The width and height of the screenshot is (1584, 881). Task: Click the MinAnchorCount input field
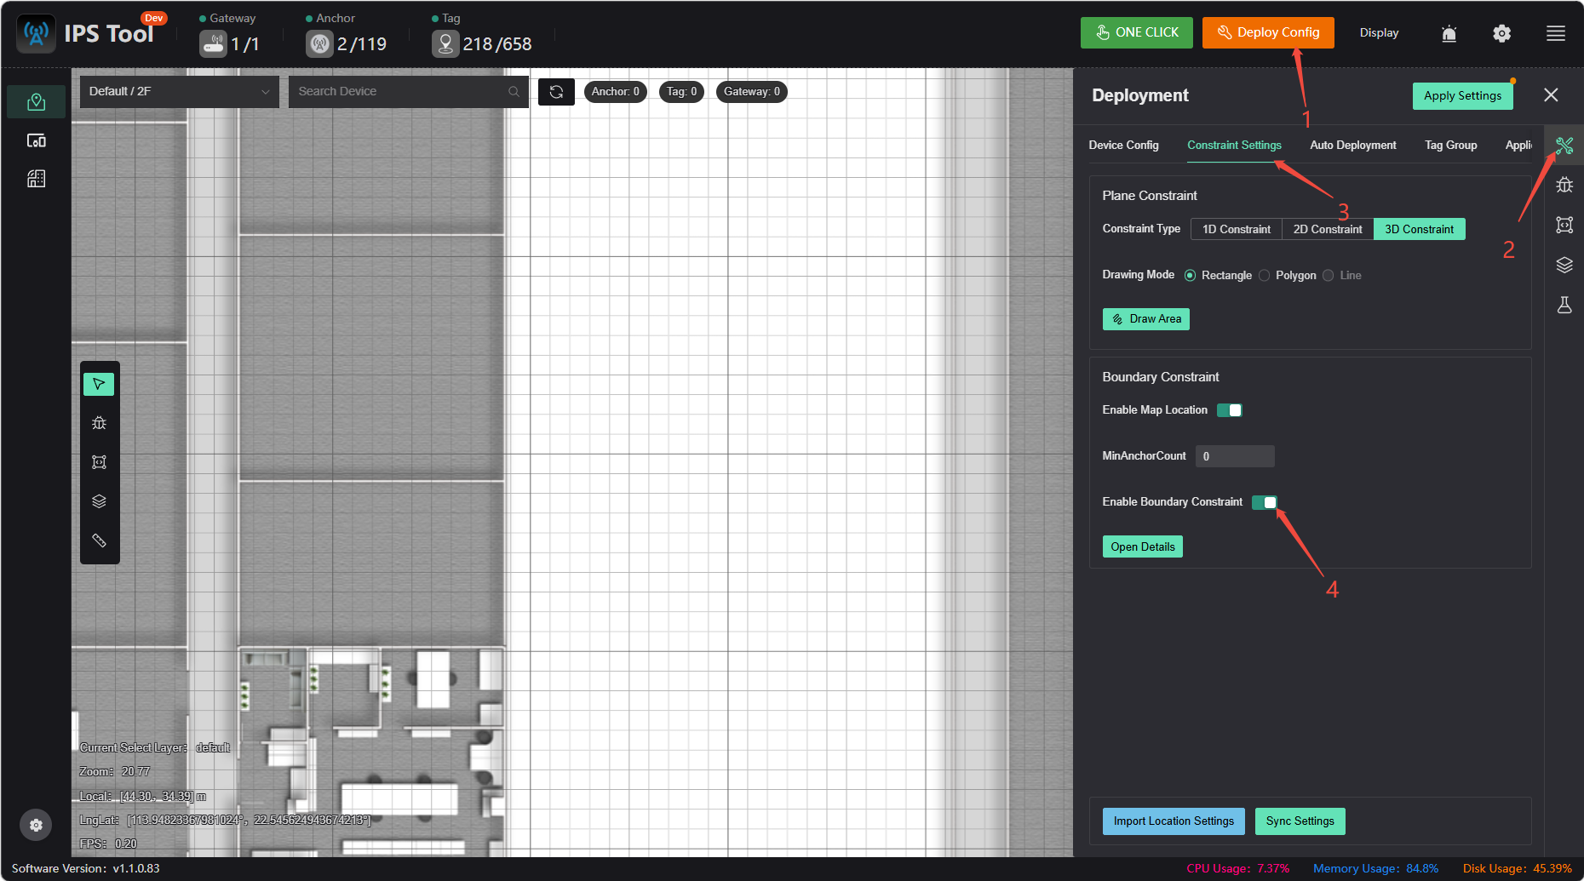point(1235,456)
